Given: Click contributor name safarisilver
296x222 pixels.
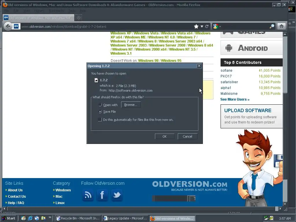Looking at the screenshot, I should pos(229,82).
